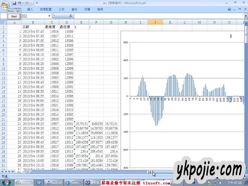Click the Save icon in quick access toolbar

point(14,3)
